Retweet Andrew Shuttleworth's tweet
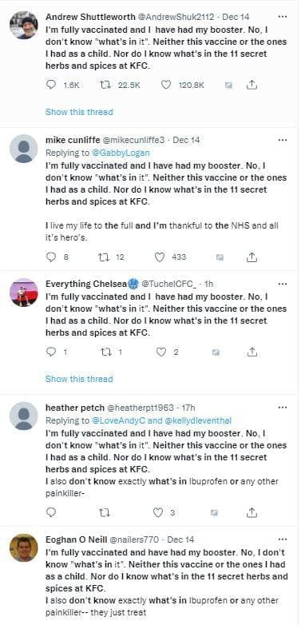Viewport: 301px width, 625px height. [x=104, y=85]
